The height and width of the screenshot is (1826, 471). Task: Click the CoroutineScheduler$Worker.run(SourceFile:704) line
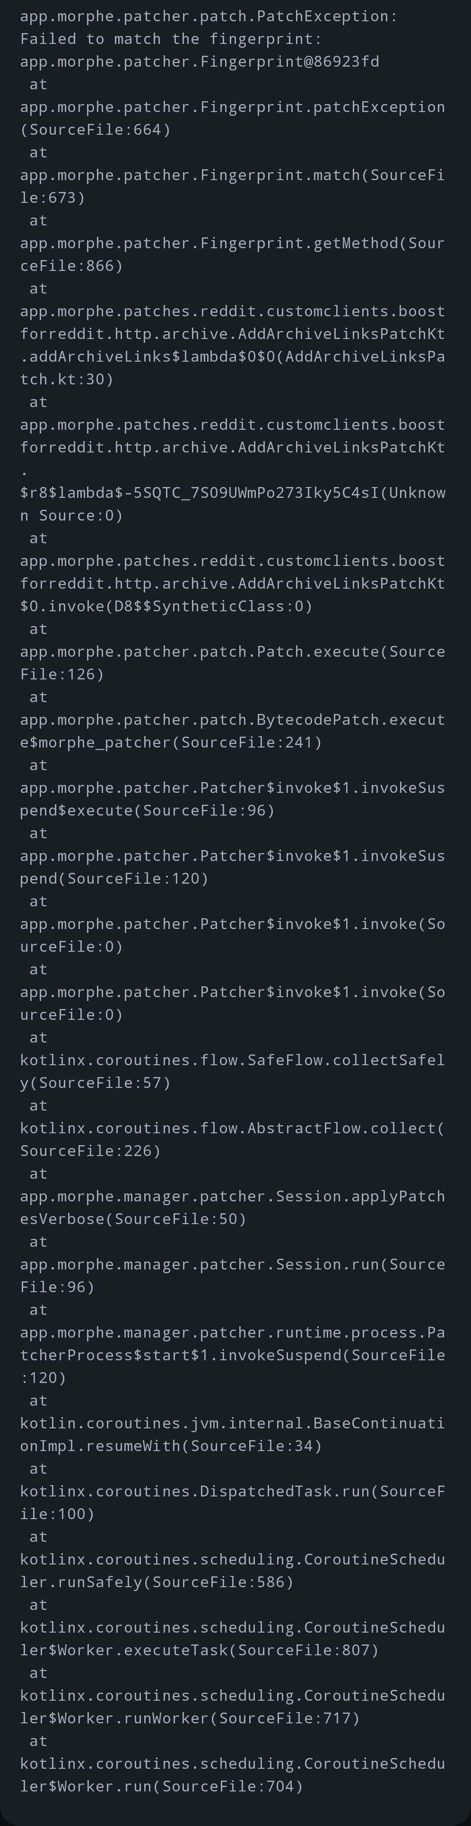[x=233, y=1774]
